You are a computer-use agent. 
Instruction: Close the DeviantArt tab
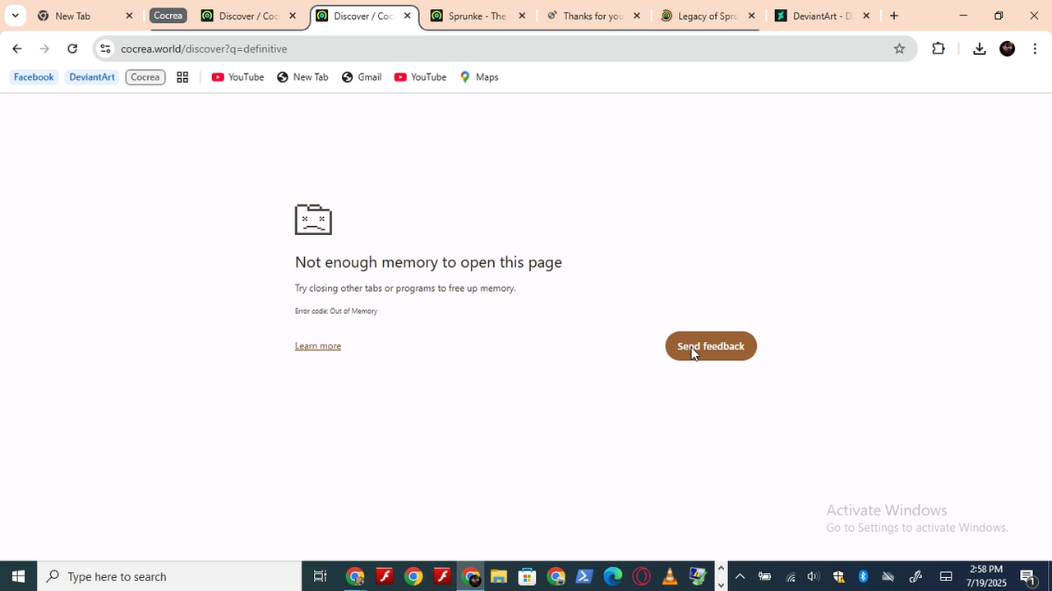click(865, 16)
